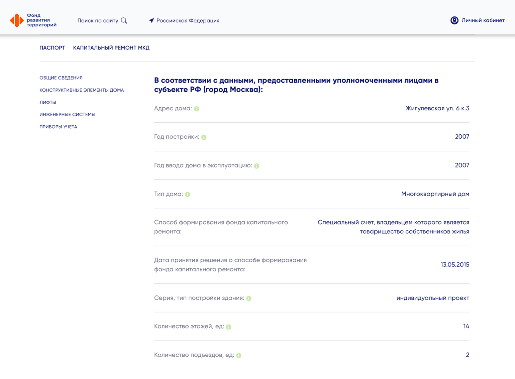Viewport: 515px width, 379px height.
Task: Click the location pin next to Российская Федерация
Action: pyautogui.click(x=152, y=20)
